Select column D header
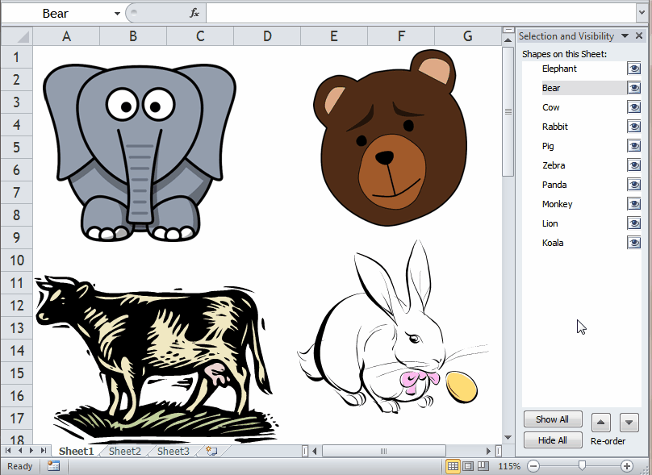Screen dimensions: 652x475 click(267, 36)
